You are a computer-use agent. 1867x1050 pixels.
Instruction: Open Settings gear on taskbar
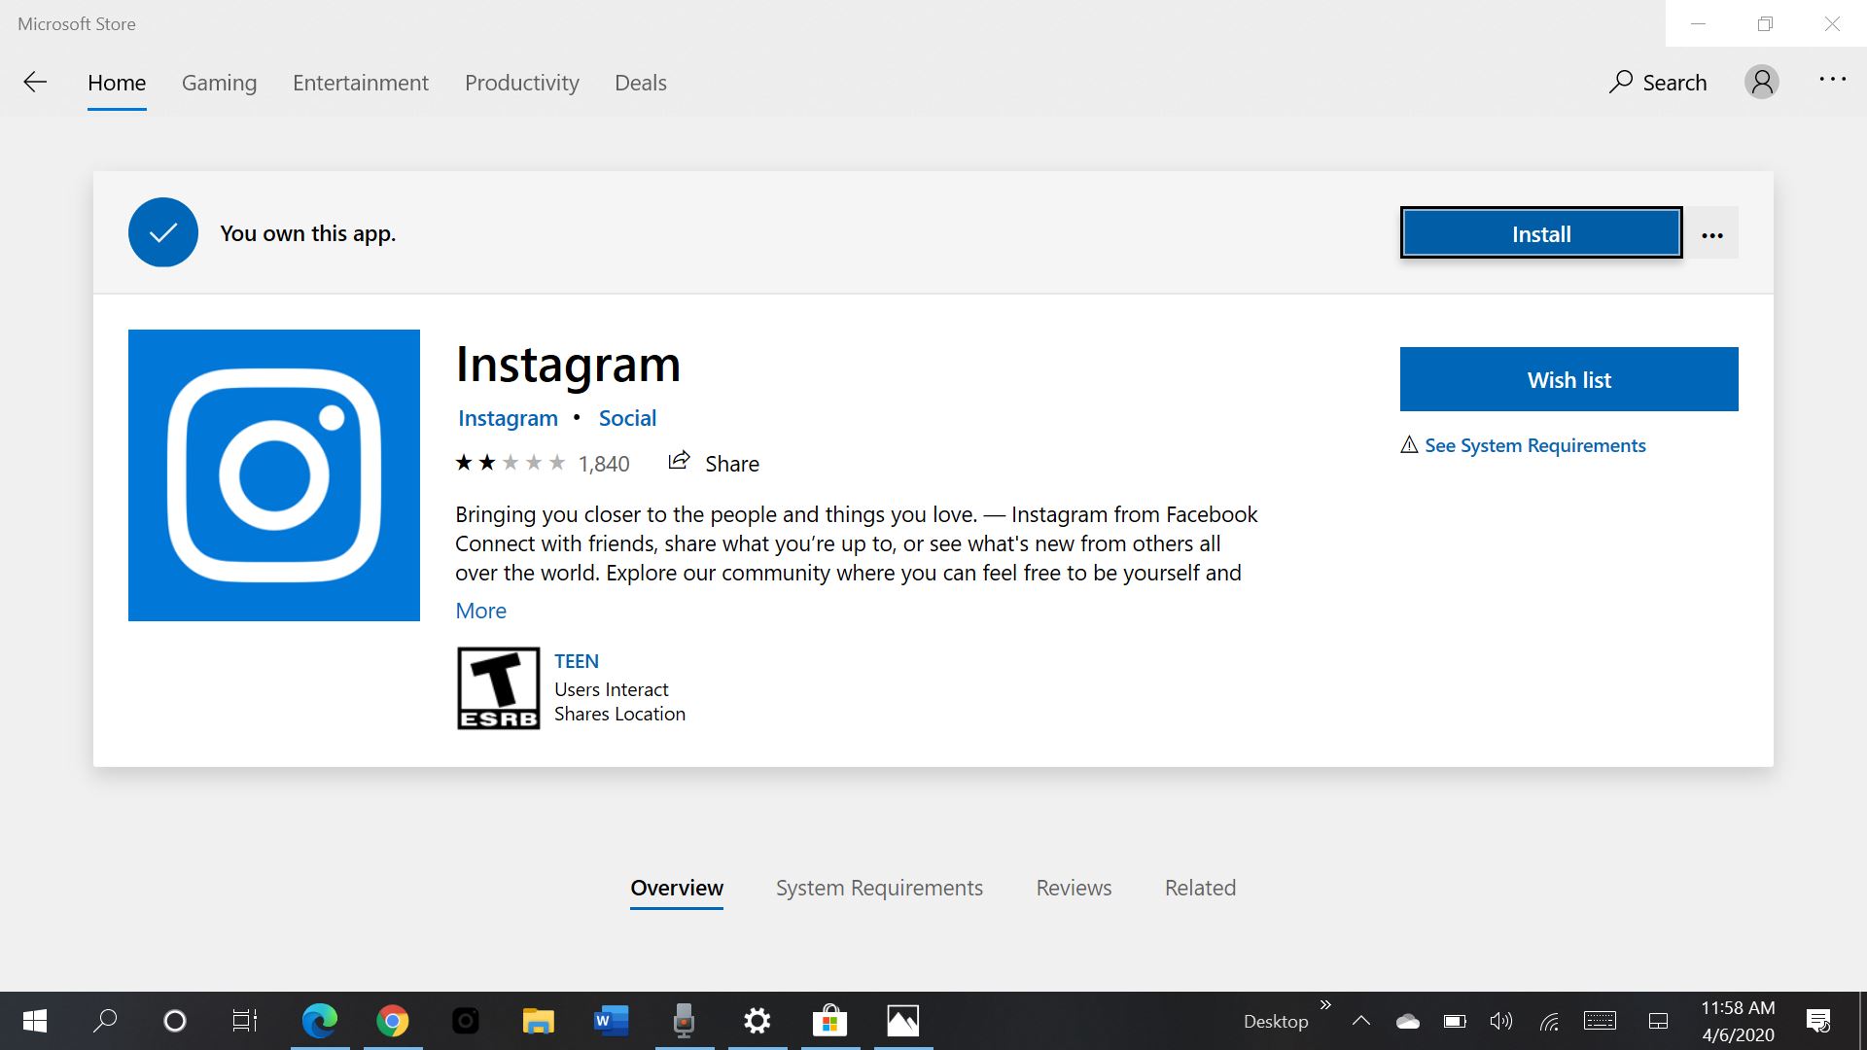click(757, 1021)
